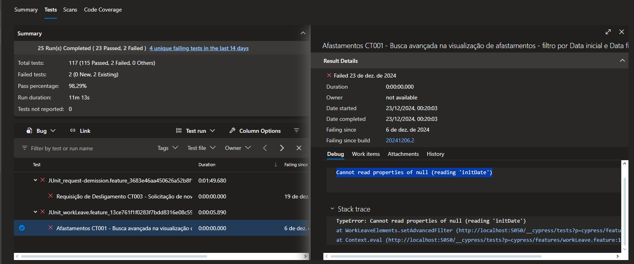
Task: Collapse the Stack trace section
Action: tap(332, 209)
